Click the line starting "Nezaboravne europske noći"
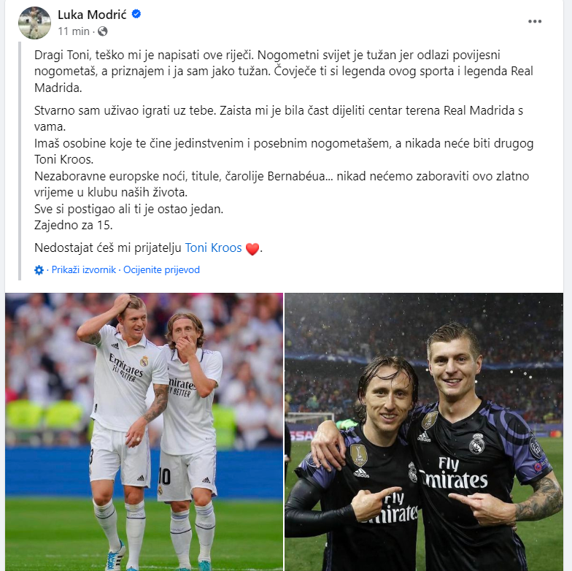 coord(282,184)
